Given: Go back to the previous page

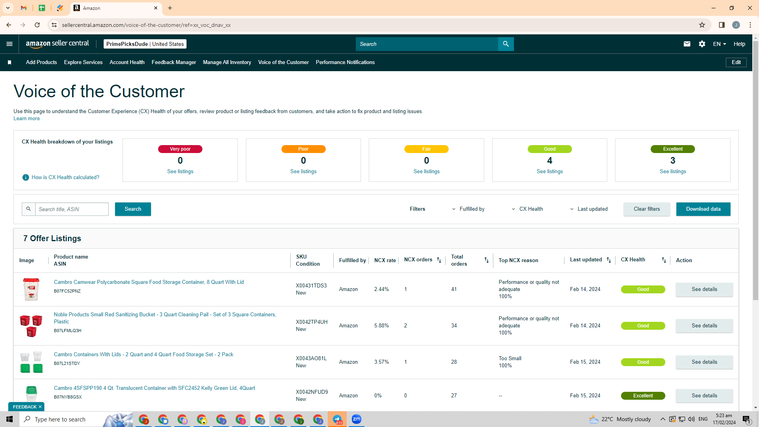Looking at the screenshot, I should [9, 25].
